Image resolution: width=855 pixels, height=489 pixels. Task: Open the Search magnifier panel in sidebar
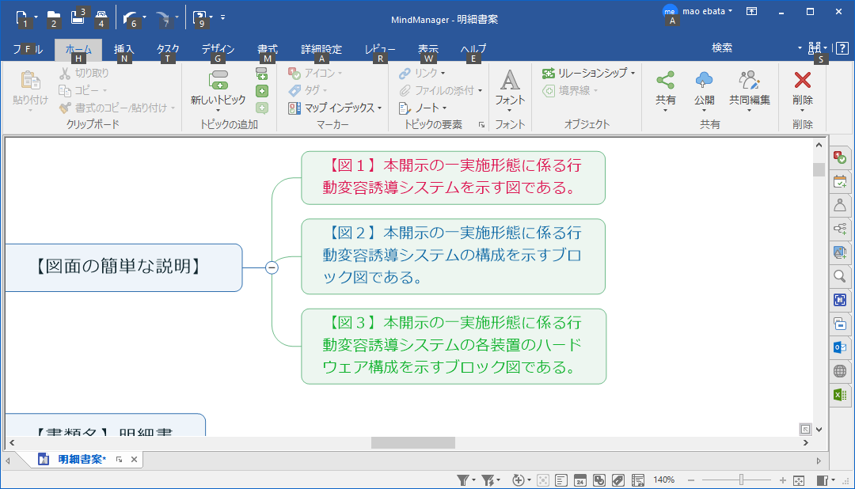840,276
